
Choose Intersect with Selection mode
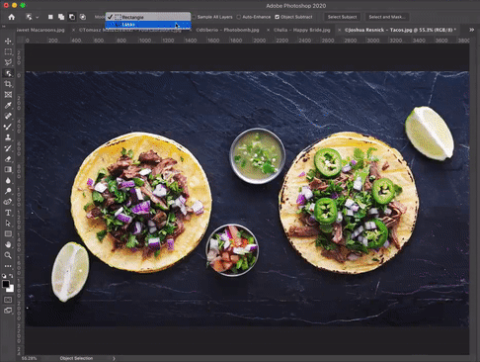[83, 17]
